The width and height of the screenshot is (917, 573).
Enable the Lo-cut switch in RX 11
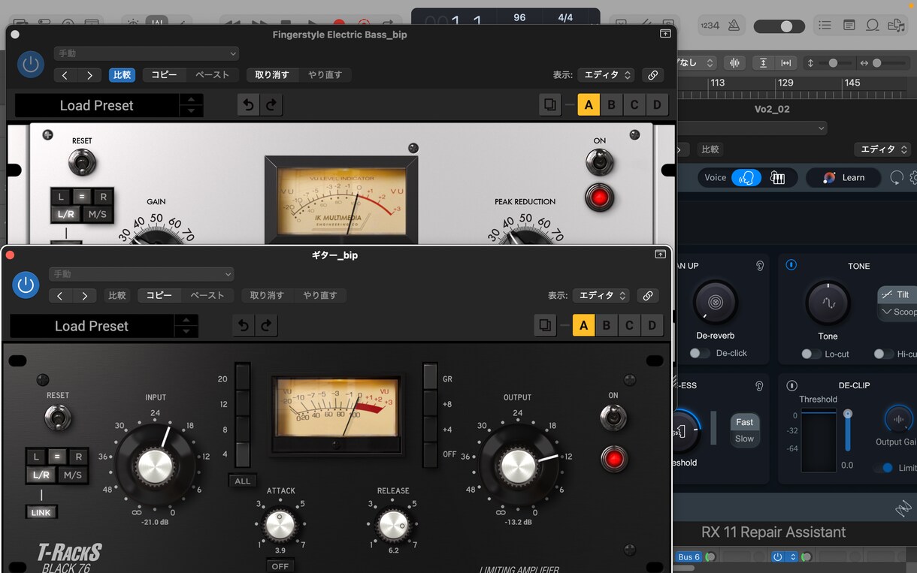point(810,354)
